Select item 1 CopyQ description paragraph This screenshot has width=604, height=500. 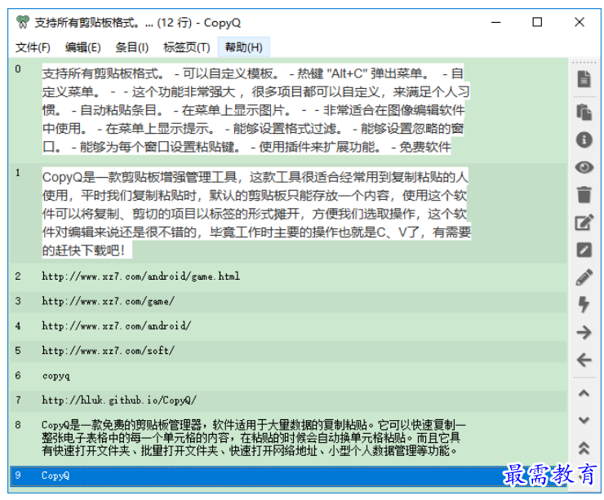tap(288, 214)
